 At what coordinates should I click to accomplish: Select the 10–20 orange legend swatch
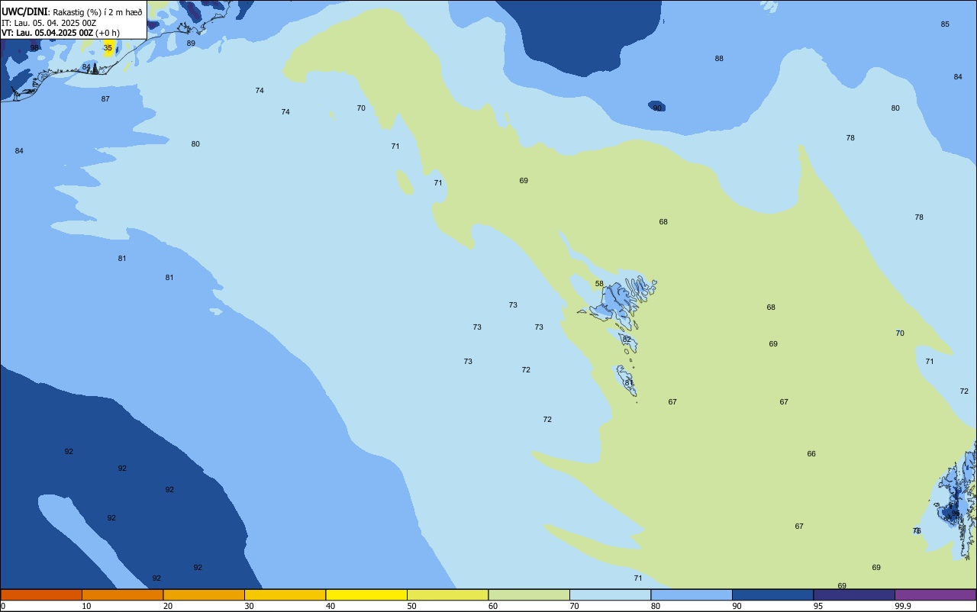(123, 594)
